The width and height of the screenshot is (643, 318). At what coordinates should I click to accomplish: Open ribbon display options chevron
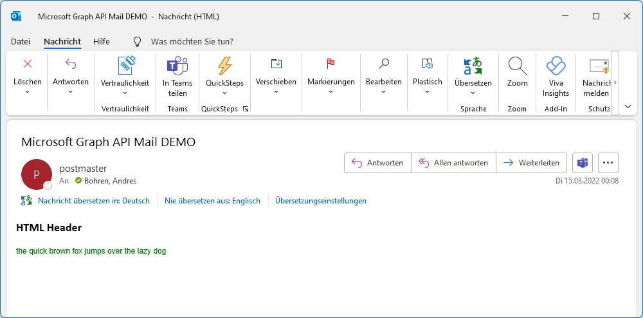(628, 107)
